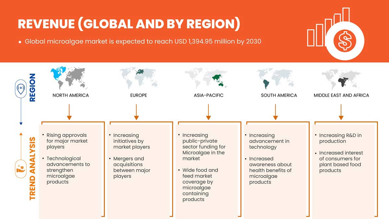Click the MIDDLE EAST AND AFRICA label
The image size is (389, 219).
[x=341, y=95]
